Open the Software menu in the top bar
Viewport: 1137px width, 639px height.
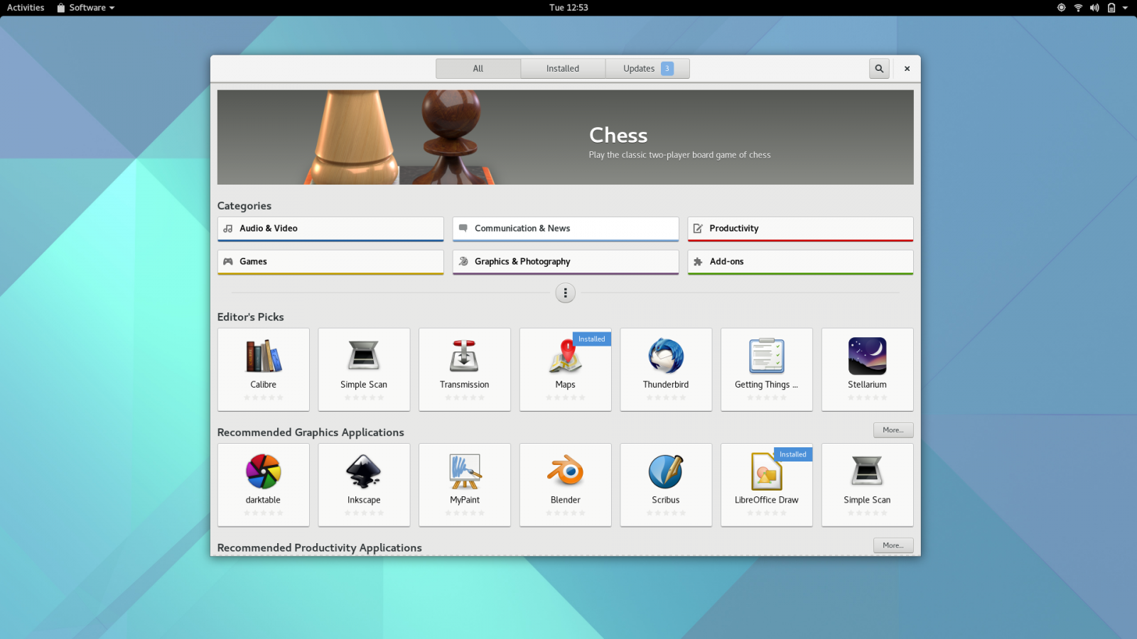coord(85,8)
